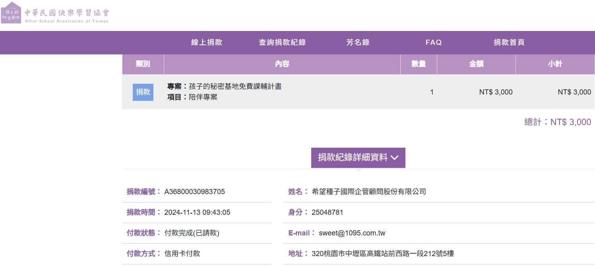Click the email sweet@1095.com.tw

352,233
